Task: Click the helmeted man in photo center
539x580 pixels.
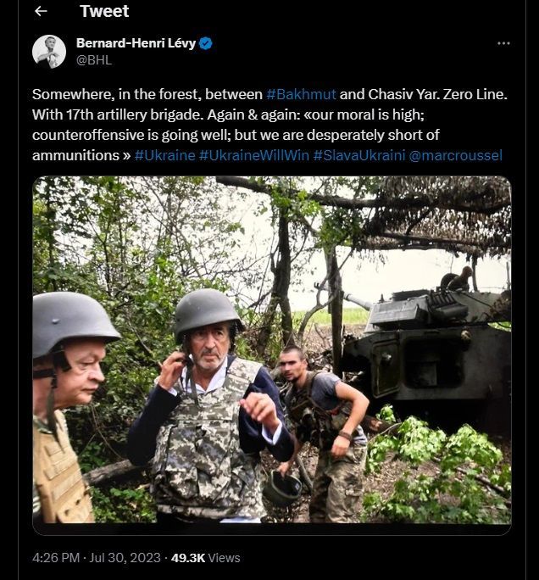Action: click(x=209, y=407)
